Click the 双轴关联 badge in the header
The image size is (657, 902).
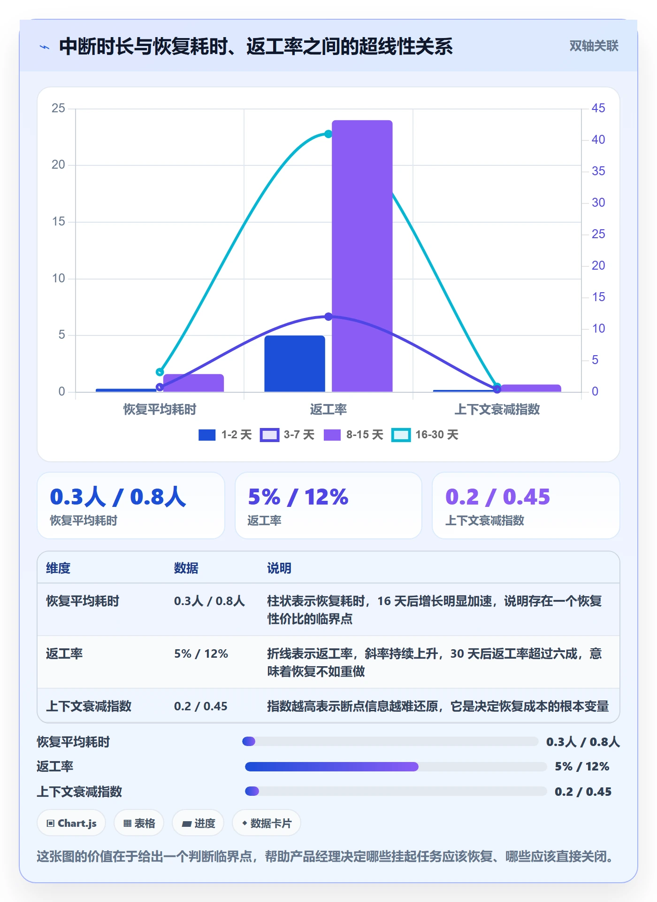[594, 46]
